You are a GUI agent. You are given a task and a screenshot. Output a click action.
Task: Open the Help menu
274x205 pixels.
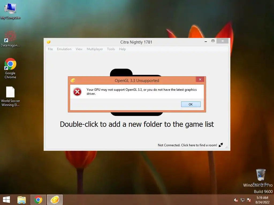(122, 49)
